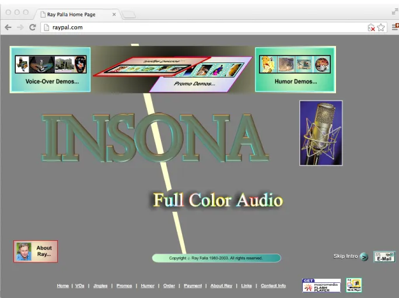Open the Chrome menu icon

click(395, 27)
